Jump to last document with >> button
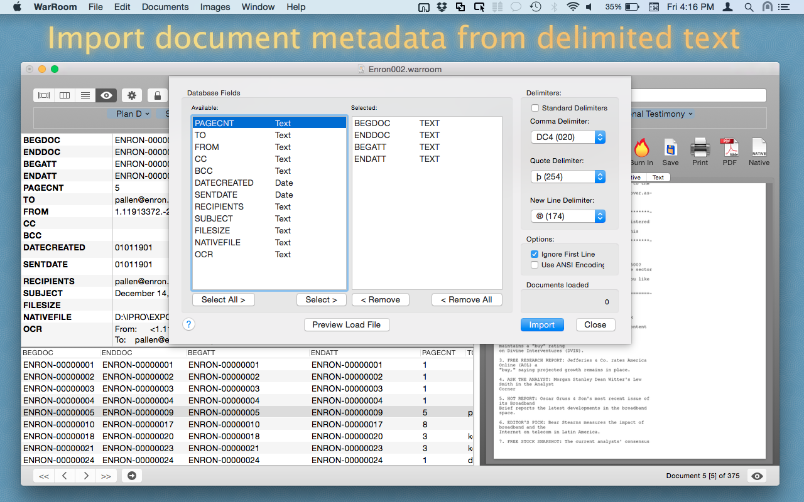 pyautogui.click(x=106, y=476)
